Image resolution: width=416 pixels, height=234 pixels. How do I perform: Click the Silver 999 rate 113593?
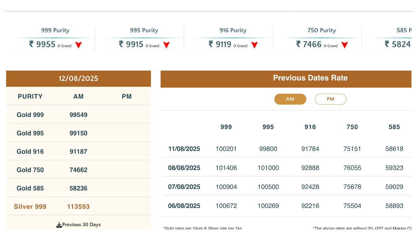point(78,207)
